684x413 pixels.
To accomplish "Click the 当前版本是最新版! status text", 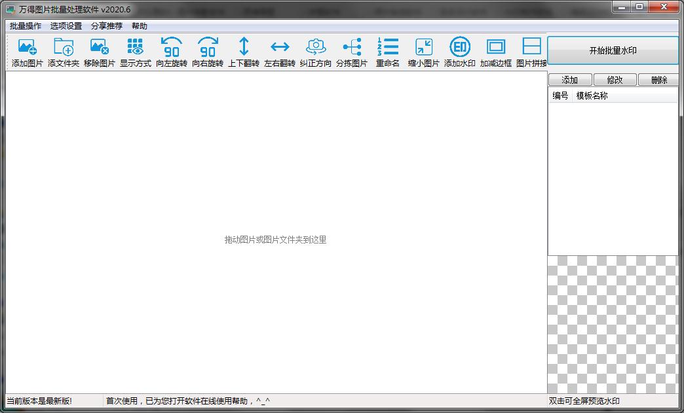I will (39, 401).
